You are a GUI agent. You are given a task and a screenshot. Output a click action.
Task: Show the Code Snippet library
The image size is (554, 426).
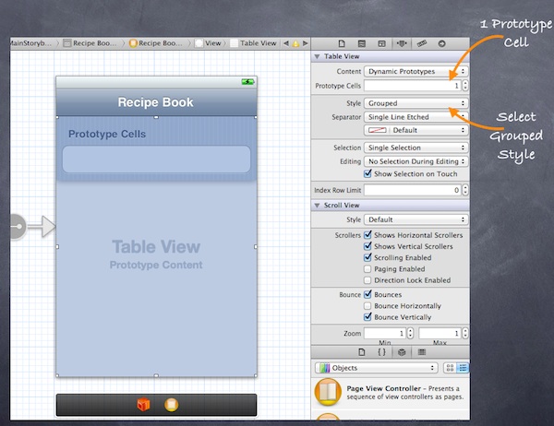tap(380, 352)
